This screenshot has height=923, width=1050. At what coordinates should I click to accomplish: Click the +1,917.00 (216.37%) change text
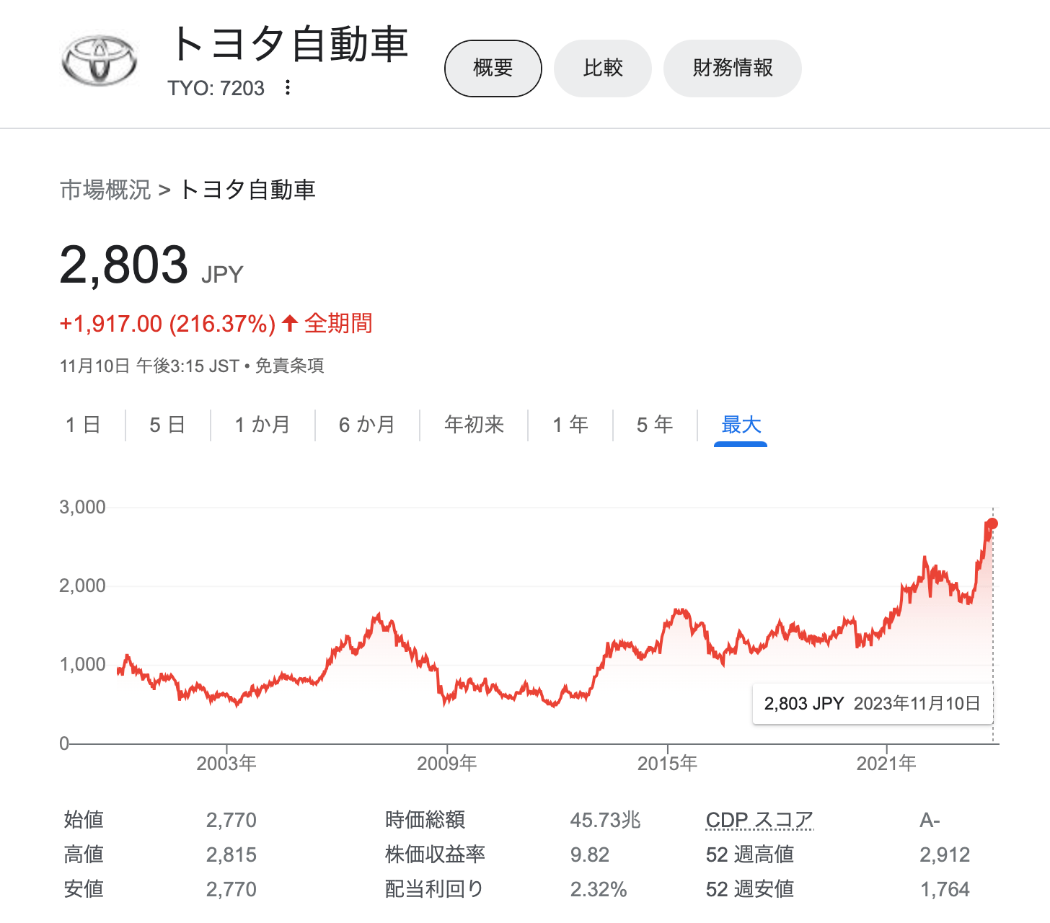tap(167, 324)
